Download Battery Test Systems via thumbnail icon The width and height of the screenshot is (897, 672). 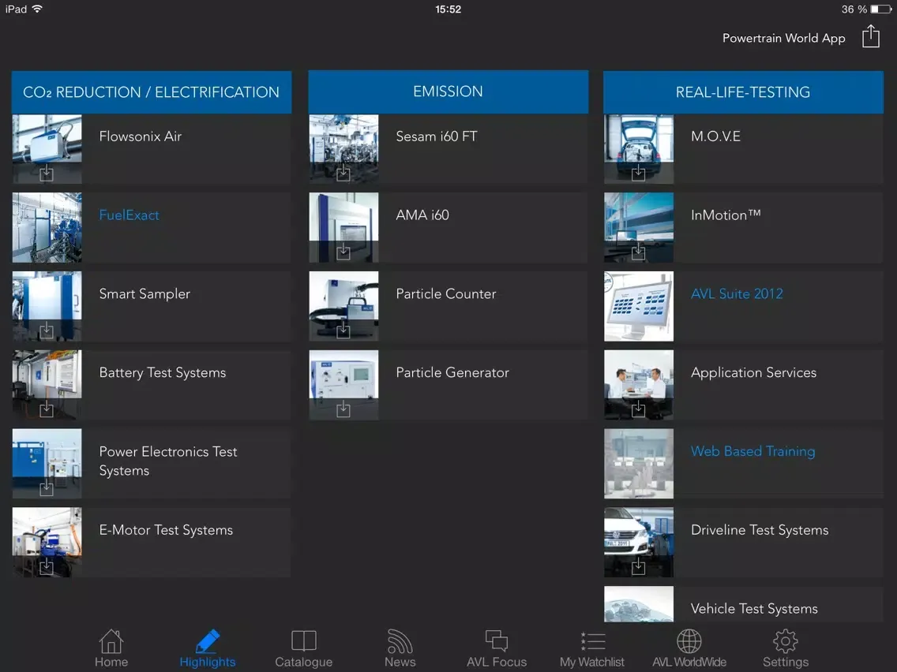(x=47, y=409)
